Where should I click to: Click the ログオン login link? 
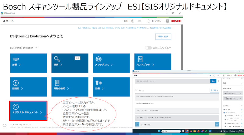(x=154, y=21)
